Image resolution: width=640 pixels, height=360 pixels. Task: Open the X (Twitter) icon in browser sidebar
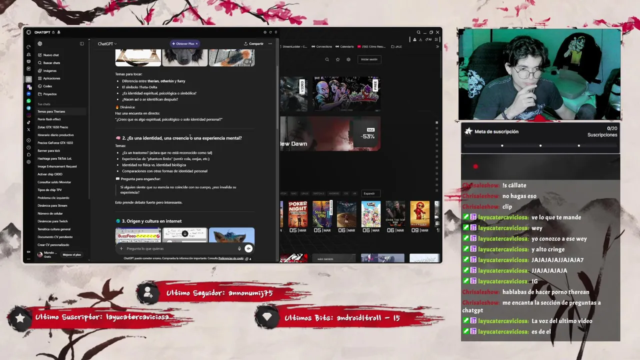pos(28,129)
